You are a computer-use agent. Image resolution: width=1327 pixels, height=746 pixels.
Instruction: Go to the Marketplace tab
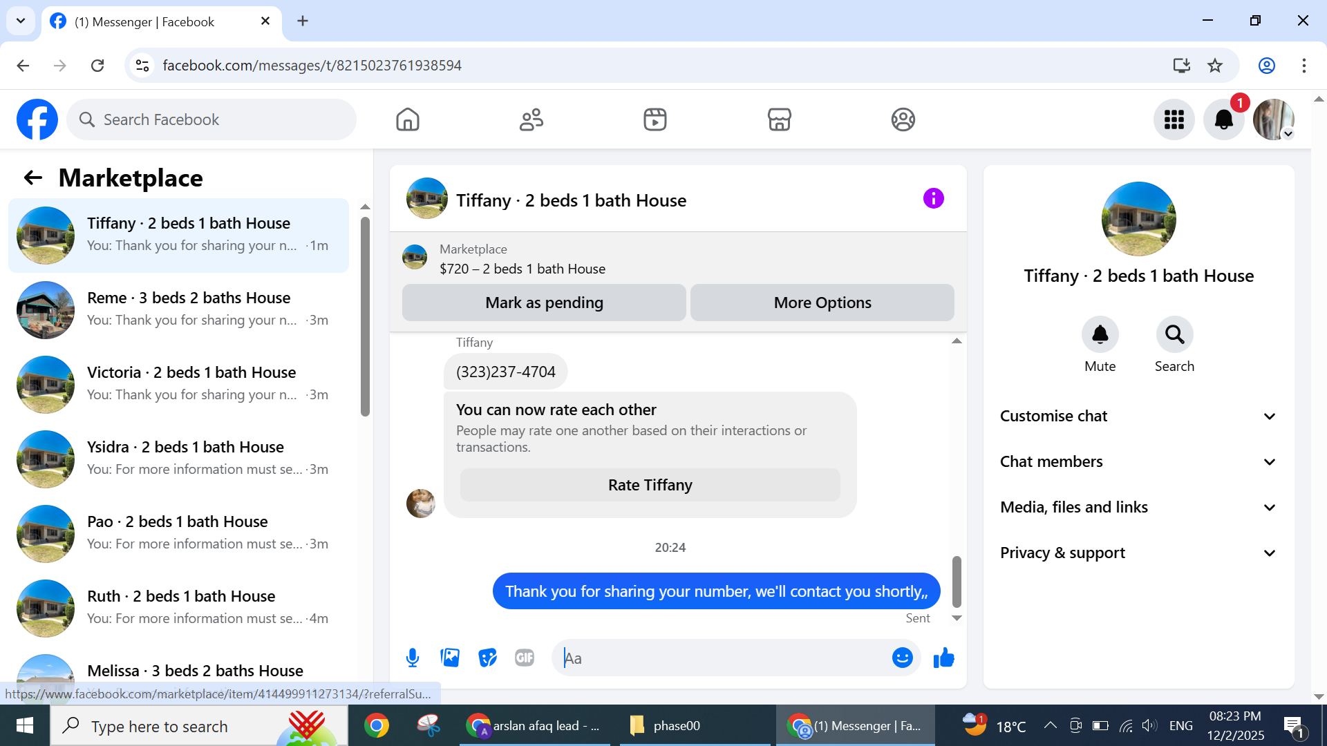coord(779,119)
